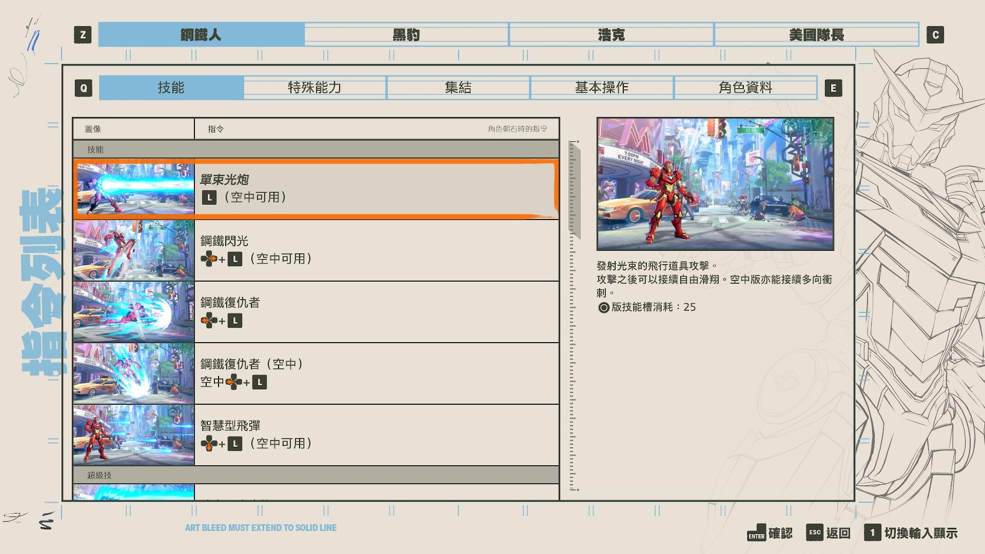Click the command list scrollbar thumb

(x=575, y=191)
